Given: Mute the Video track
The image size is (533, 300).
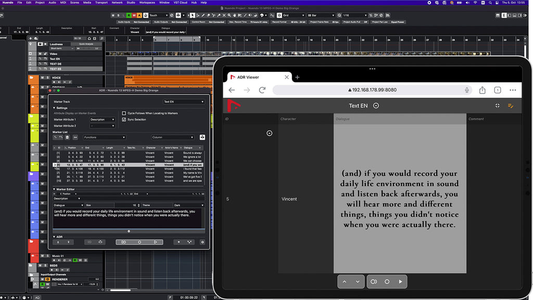Looking at the screenshot, I should point(40,54).
